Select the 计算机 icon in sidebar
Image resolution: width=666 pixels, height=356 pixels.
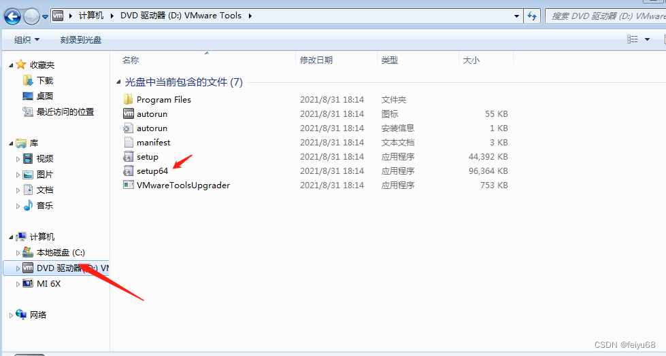(x=21, y=237)
